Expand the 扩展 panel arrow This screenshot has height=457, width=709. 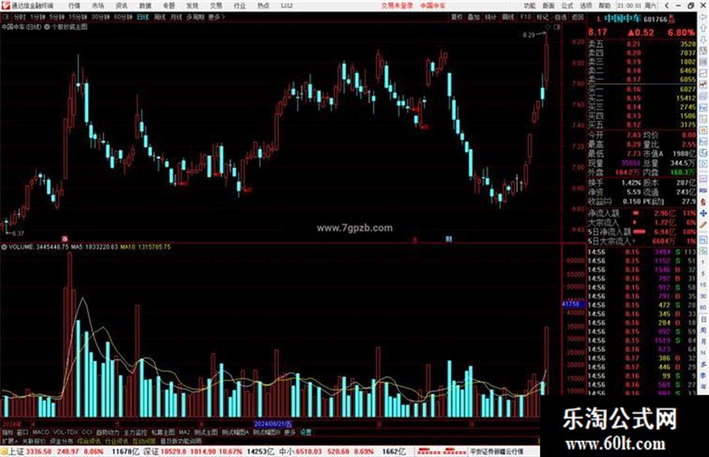click(10, 440)
